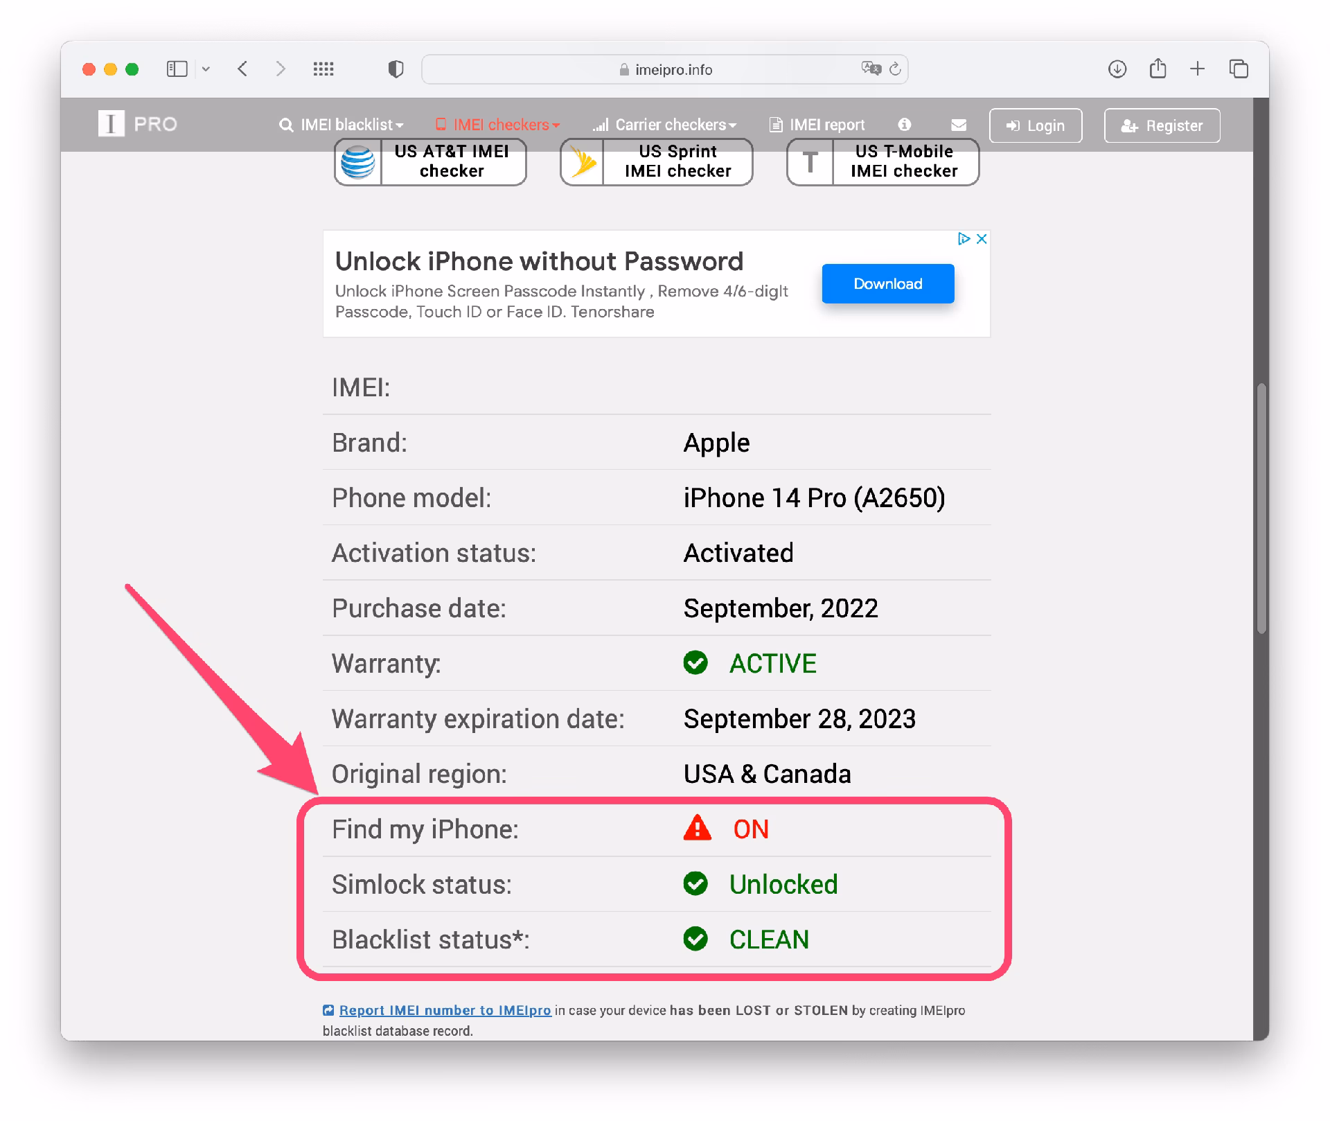
Task: Click the T-Mobile letter icon
Action: click(x=809, y=162)
